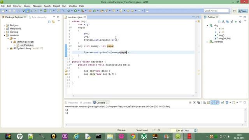
Task: Expand the First java project
Action: click(4, 25)
